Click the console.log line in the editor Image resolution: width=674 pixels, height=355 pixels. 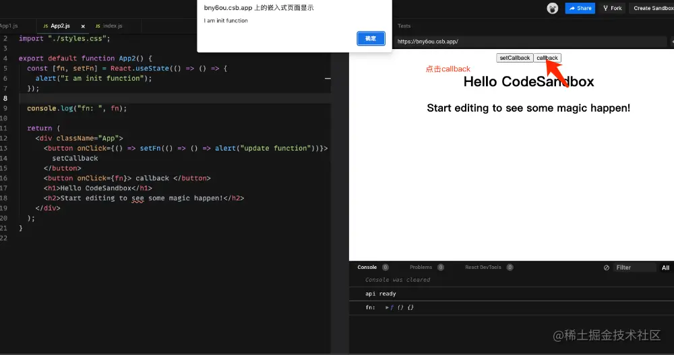pyautogui.click(x=77, y=108)
